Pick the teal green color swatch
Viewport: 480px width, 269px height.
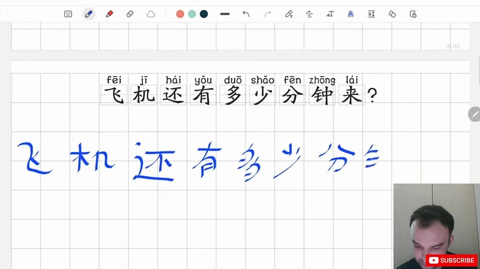(192, 14)
